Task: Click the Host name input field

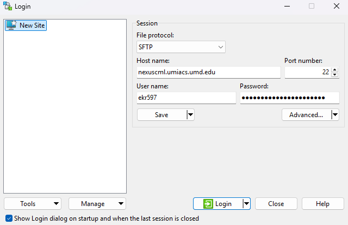Action: click(208, 72)
